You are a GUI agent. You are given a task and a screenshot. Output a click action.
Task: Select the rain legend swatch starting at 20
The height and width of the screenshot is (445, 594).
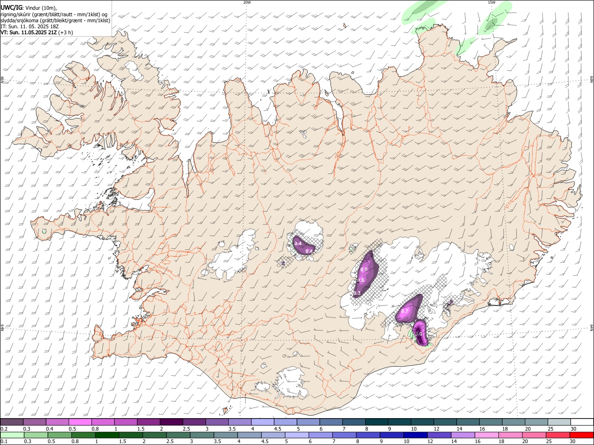point(535,435)
